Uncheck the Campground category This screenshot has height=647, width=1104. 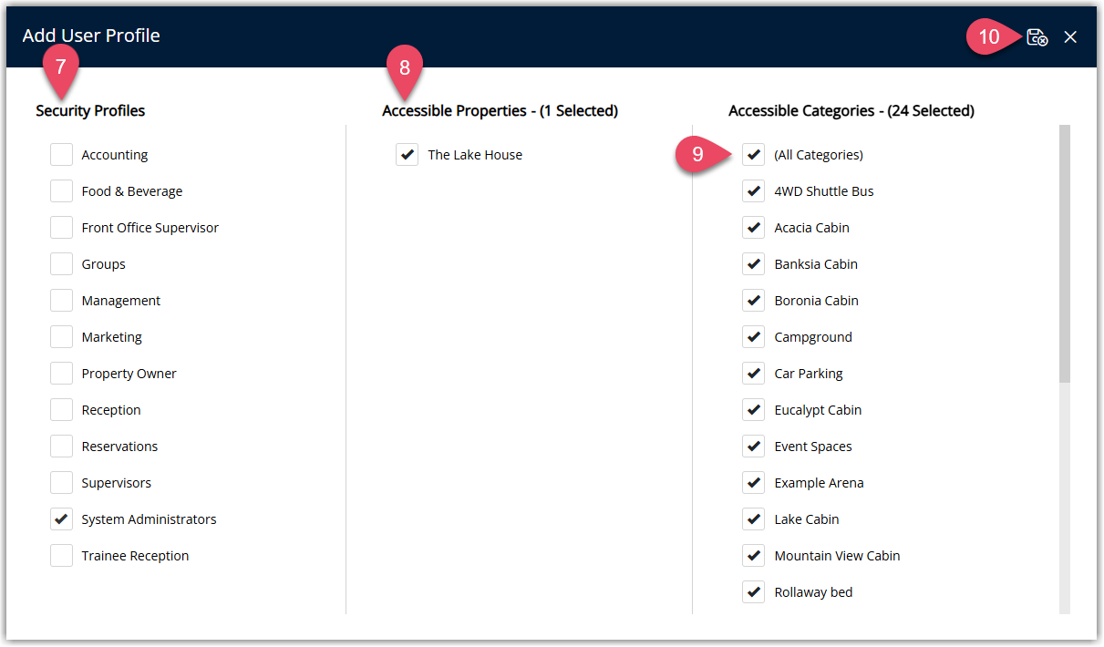point(754,336)
